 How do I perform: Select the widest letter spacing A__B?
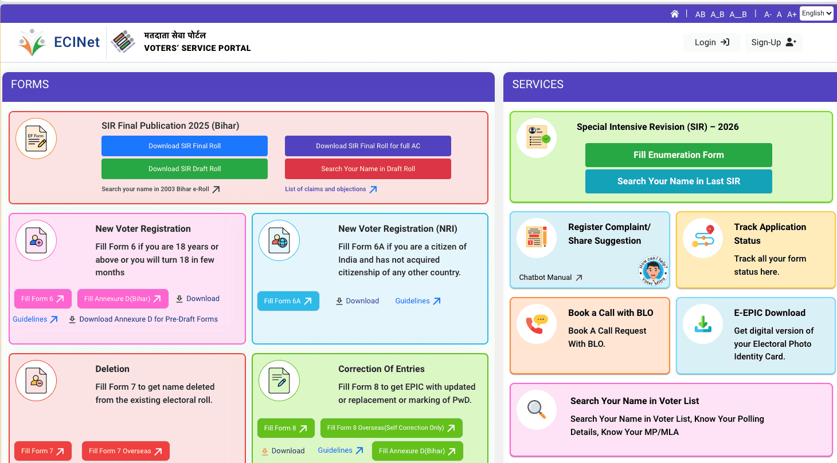pos(738,14)
